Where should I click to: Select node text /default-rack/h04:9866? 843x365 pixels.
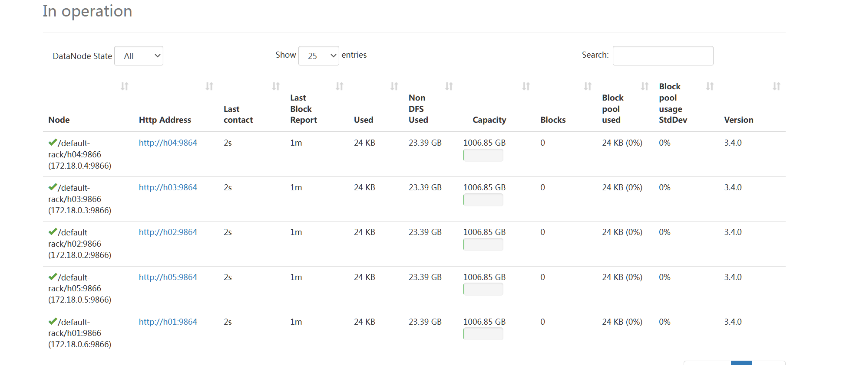(75, 149)
